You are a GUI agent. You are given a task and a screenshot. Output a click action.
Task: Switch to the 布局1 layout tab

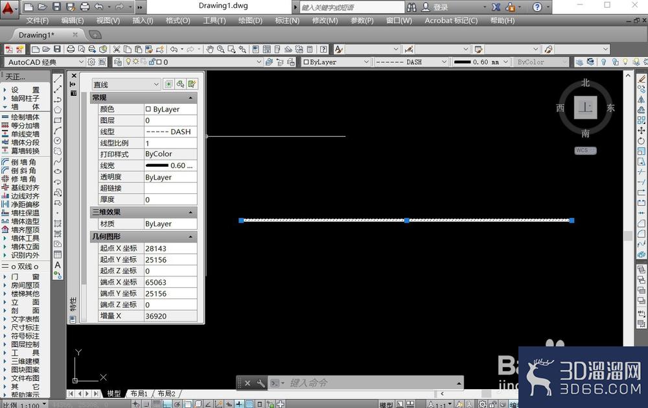139,394
